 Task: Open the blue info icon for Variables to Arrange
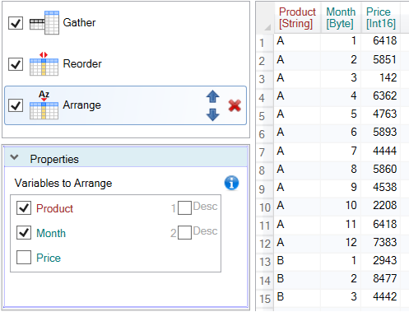pyautogui.click(x=231, y=183)
